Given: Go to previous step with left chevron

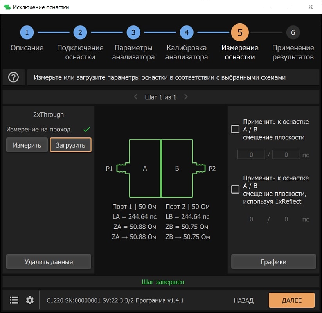Looking at the screenshot, I should (135, 97).
